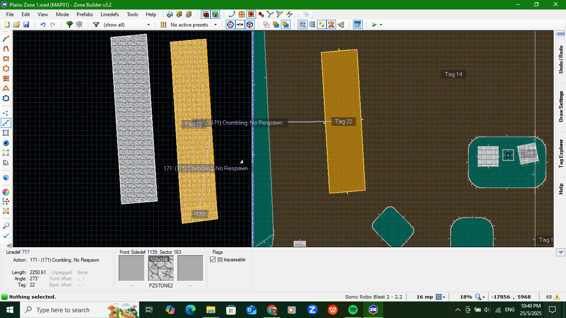The height and width of the screenshot is (318, 566).
Task: Click the Windows Start button
Action: point(10,310)
